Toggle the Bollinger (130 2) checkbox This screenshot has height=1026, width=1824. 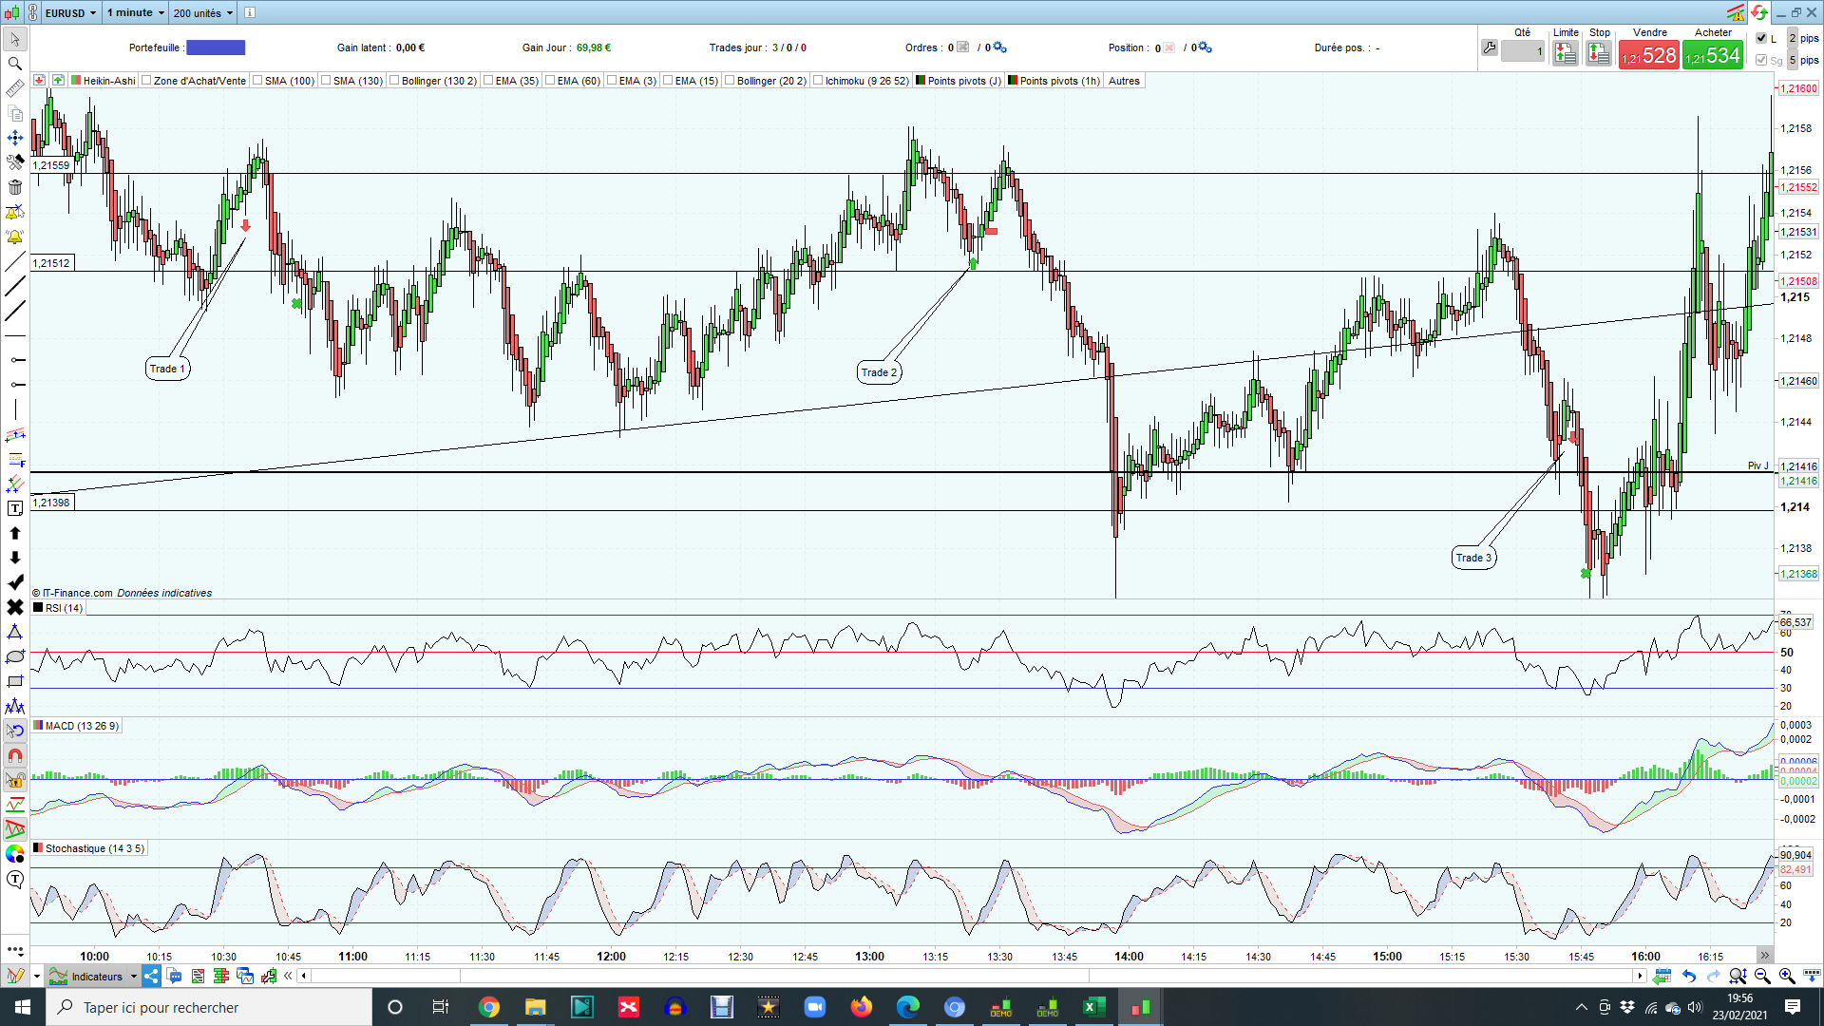[394, 81]
